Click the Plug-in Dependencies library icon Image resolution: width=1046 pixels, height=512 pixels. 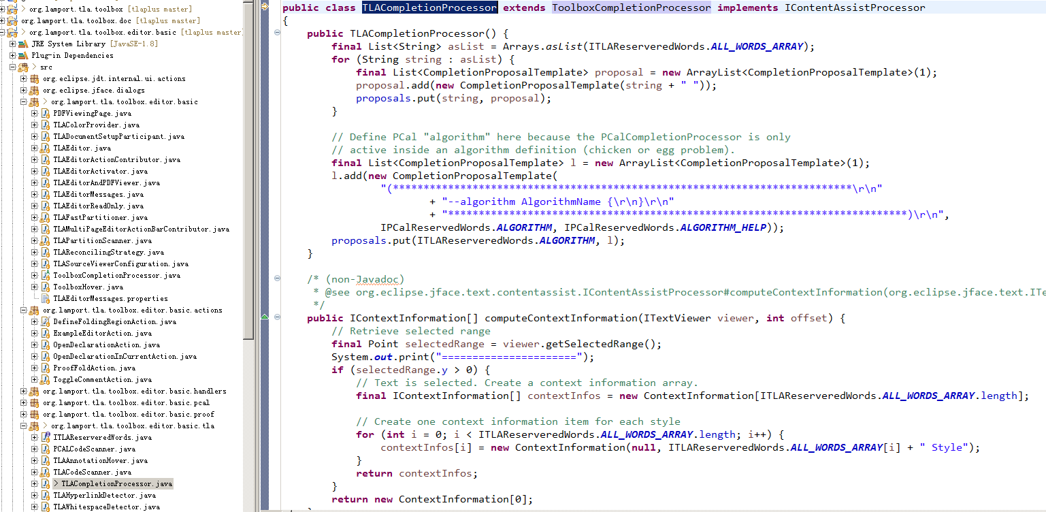[22, 55]
